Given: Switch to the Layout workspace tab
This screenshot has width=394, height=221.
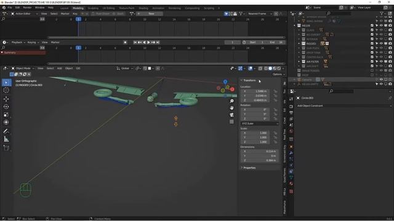Looking at the screenshot, I should [64, 8].
